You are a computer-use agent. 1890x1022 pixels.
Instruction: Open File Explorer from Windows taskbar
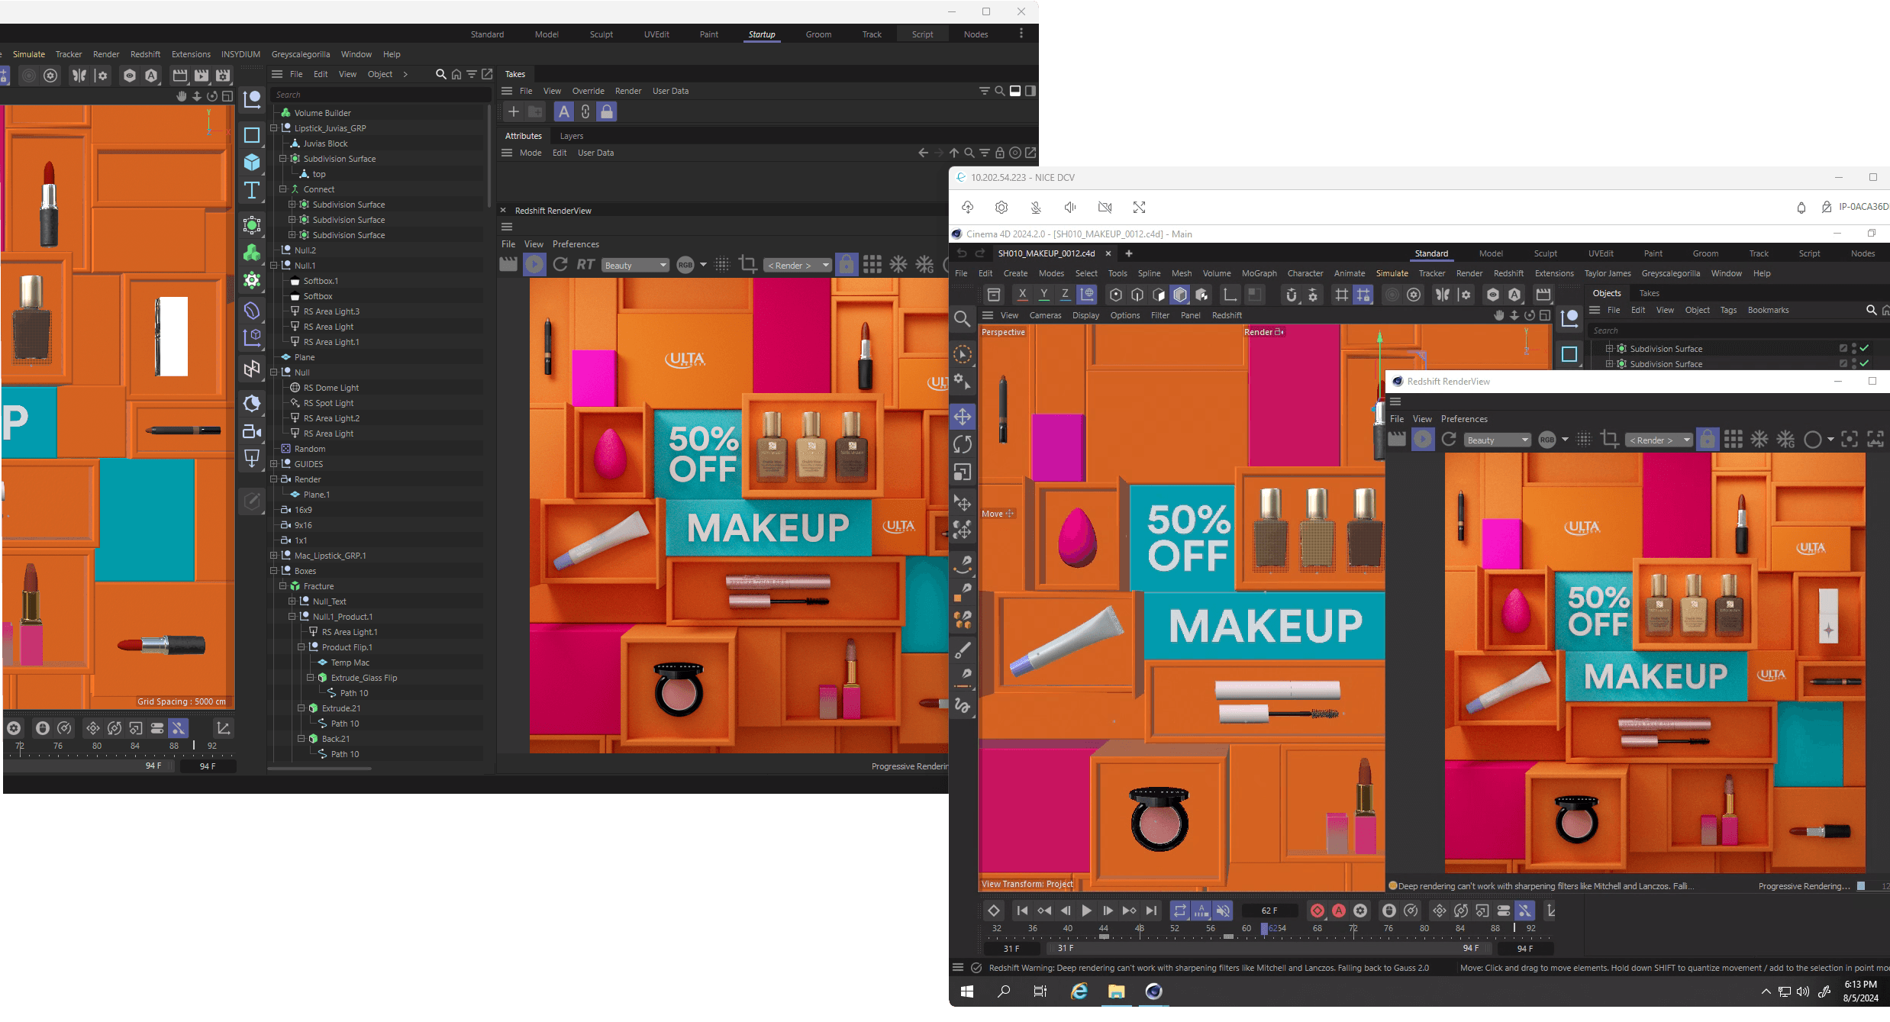[1116, 991]
